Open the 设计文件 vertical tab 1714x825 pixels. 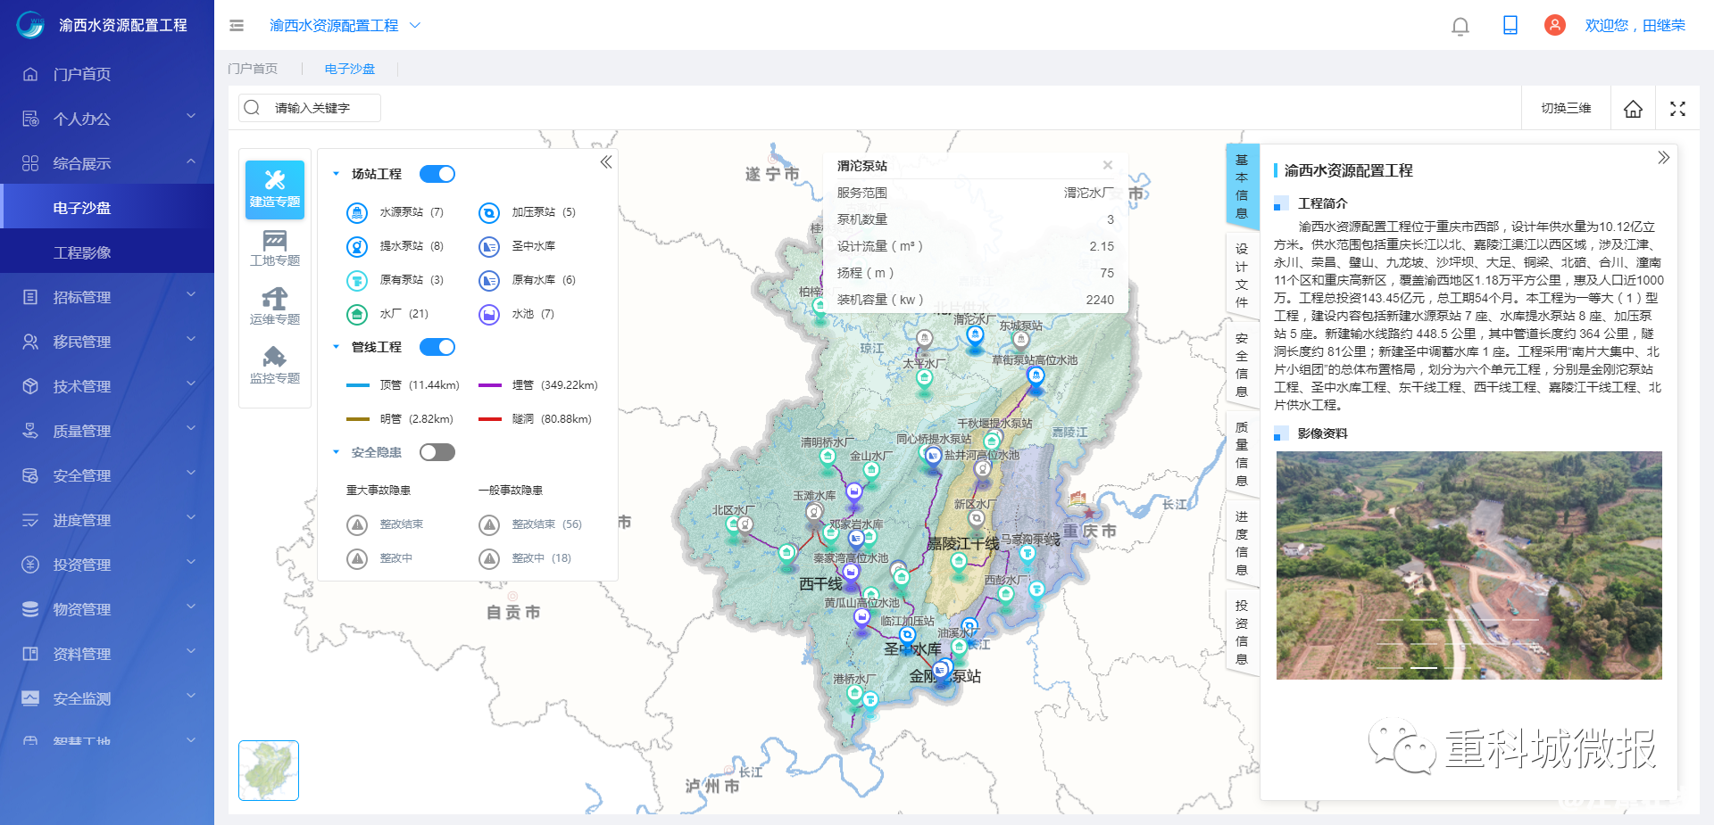(1242, 276)
